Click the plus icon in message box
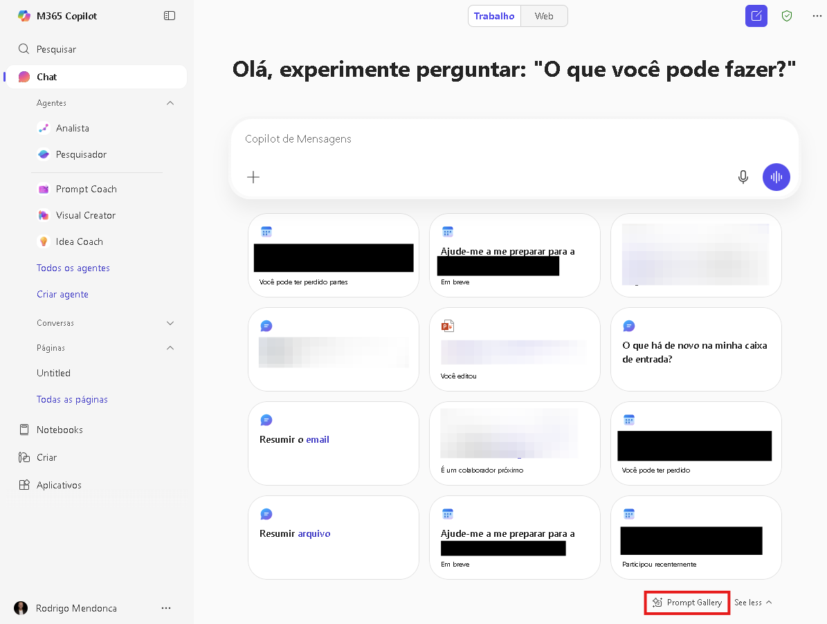Image resolution: width=827 pixels, height=624 pixels. (x=253, y=177)
